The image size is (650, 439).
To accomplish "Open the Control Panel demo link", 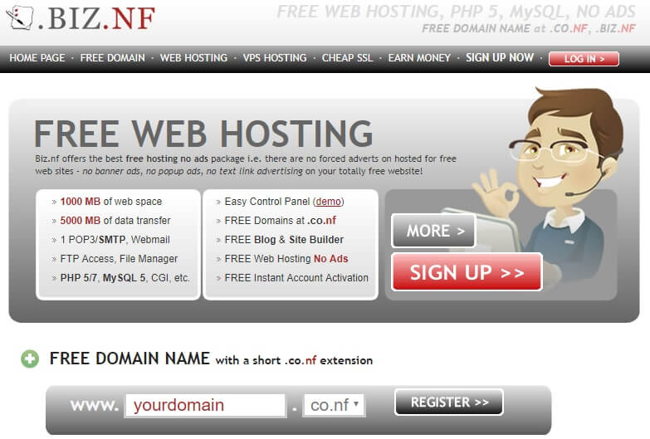I will (328, 202).
